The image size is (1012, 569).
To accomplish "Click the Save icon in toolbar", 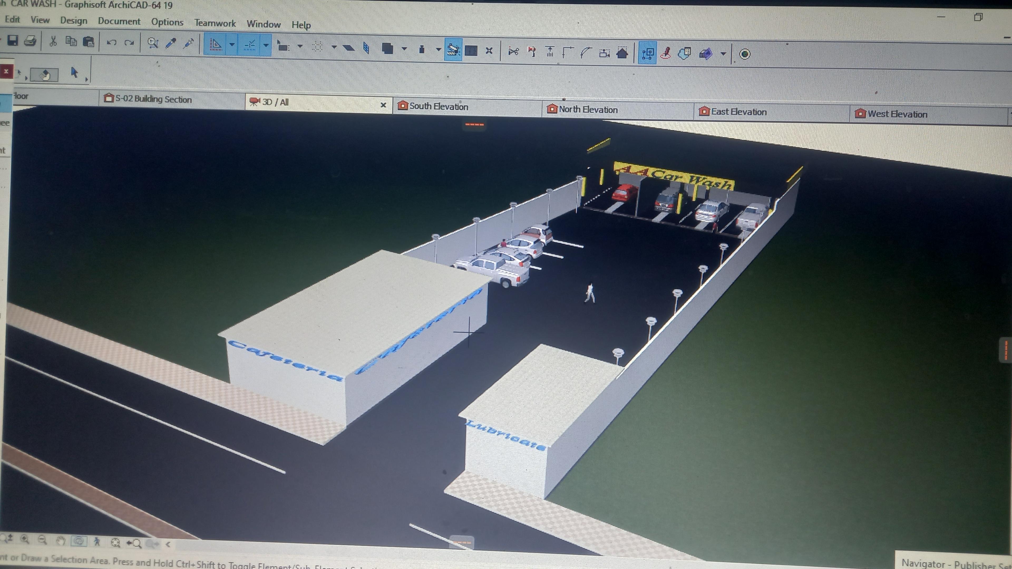I will (13, 41).
